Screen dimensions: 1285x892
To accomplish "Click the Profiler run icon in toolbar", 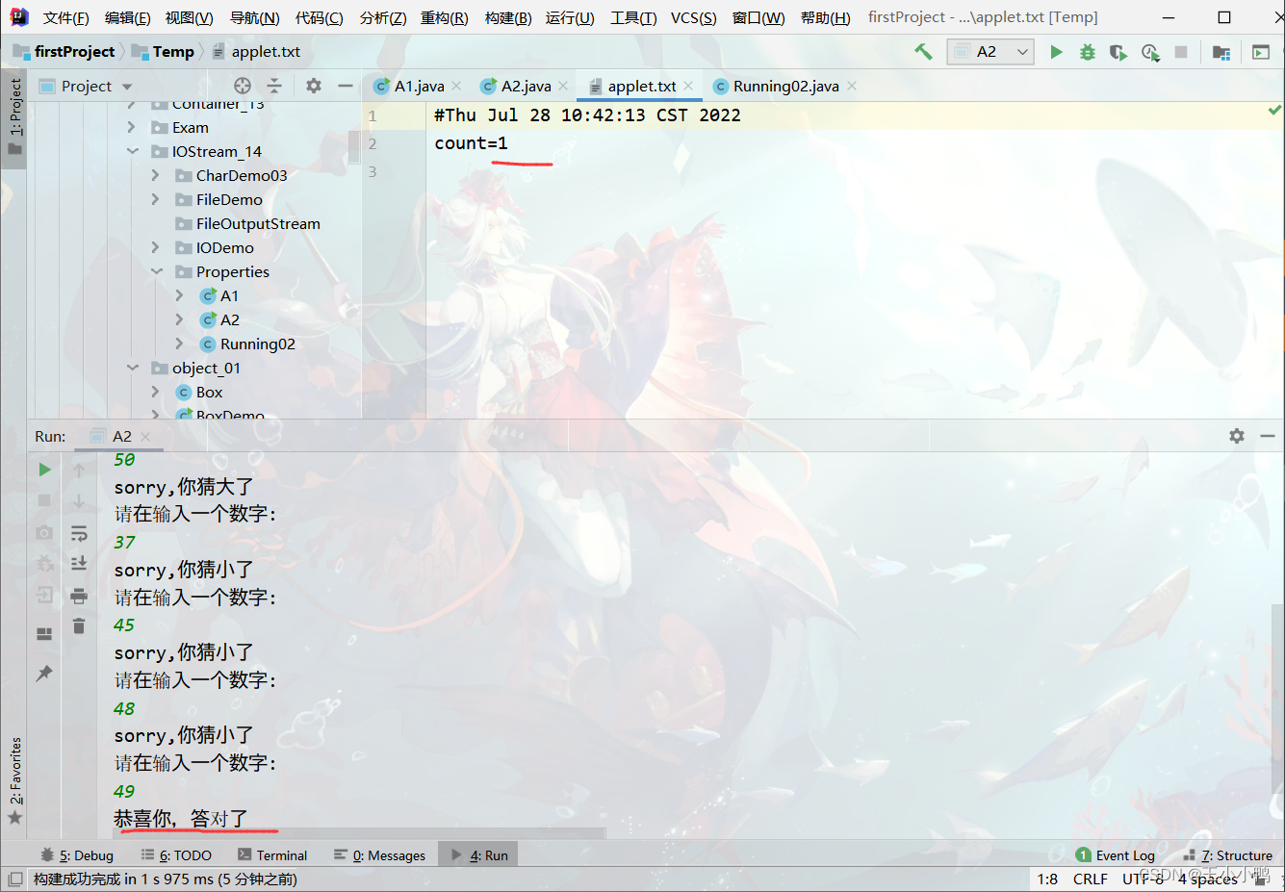I will tap(1149, 52).
